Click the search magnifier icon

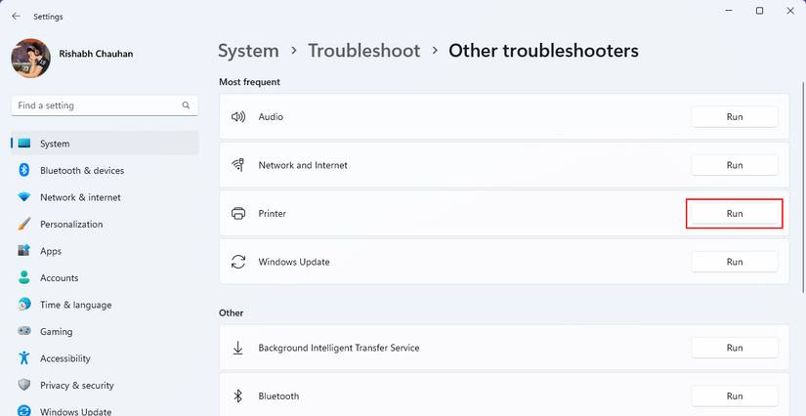(186, 105)
